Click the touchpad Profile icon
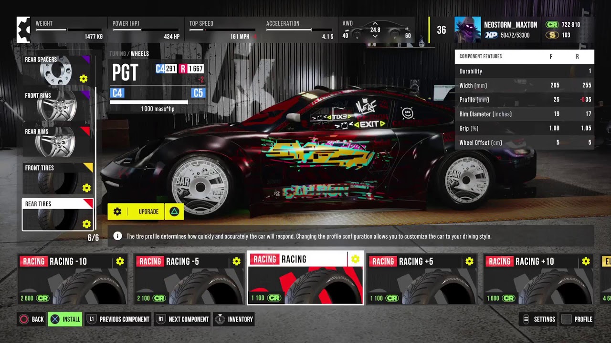 click(566, 319)
